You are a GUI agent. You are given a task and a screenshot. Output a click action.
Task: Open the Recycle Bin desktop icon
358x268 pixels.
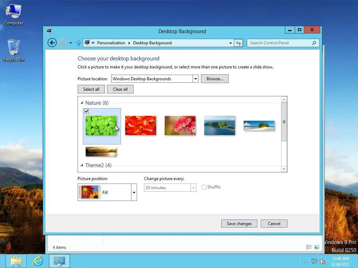click(14, 51)
